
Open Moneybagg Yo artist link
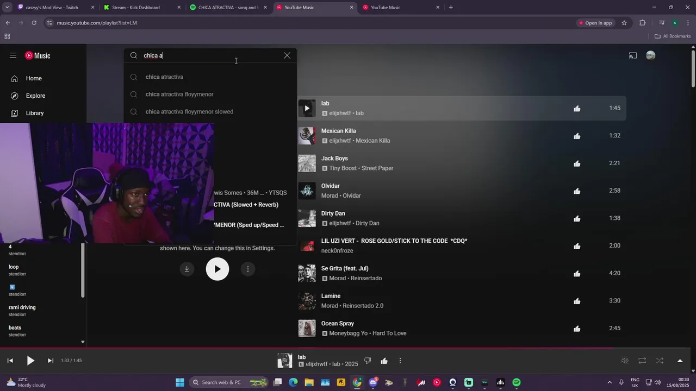click(349, 333)
